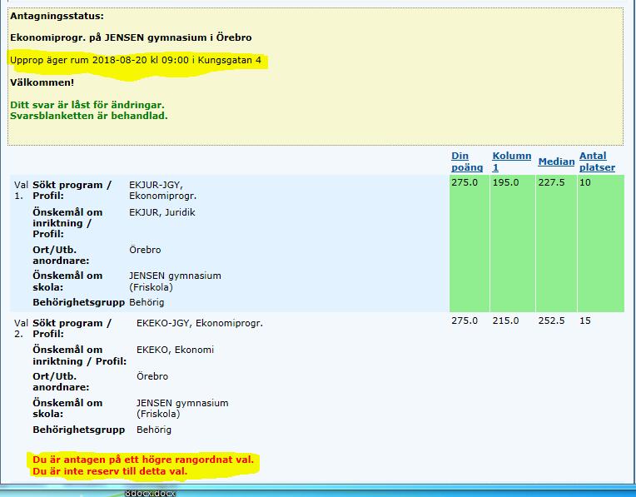Select the 'EKEKO, Ekonomi' value
This screenshot has width=636, height=497.
coord(175,350)
